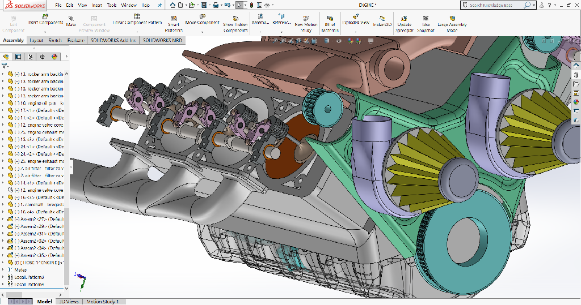Switch to Motion Study 1 tab

pos(102,302)
